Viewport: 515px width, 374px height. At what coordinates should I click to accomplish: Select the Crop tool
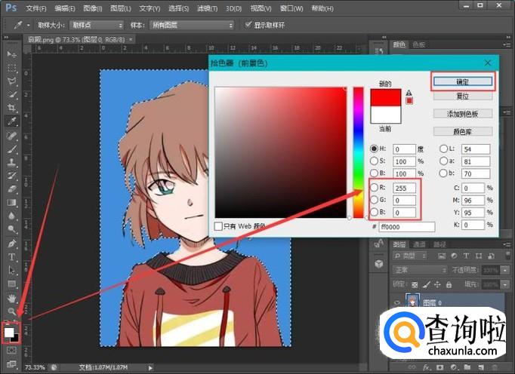tap(12, 108)
